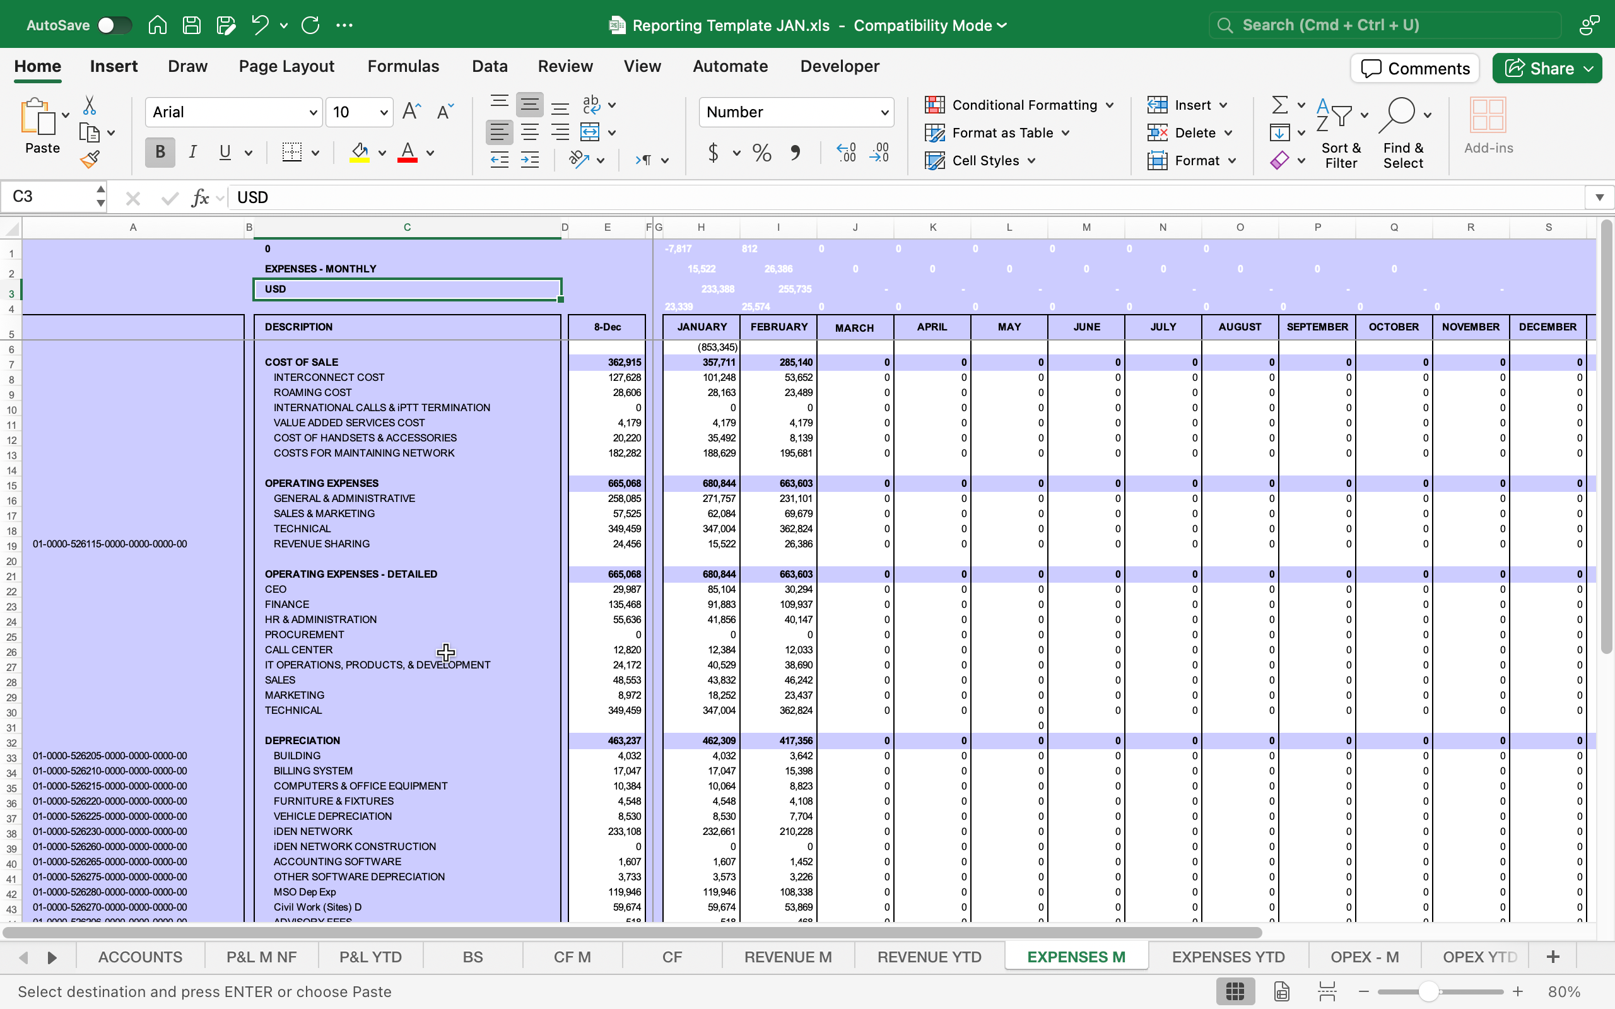The height and width of the screenshot is (1009, 1615).
Task: Click the AutoSum sigma icon
Action: [1279, 105]
